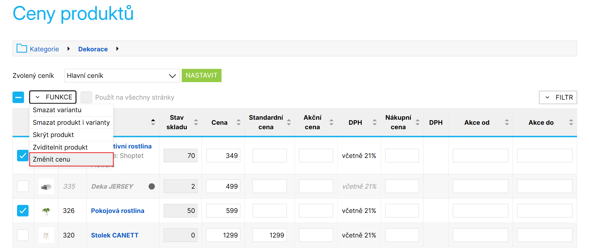589x252 pixels.
Task: Open the Dekorace breadcrumb link
Action: click(93, 49)
